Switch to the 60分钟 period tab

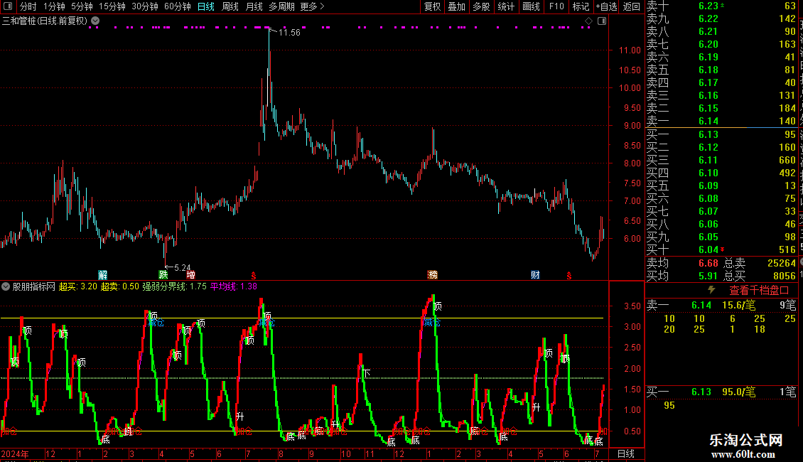(178, 6)
